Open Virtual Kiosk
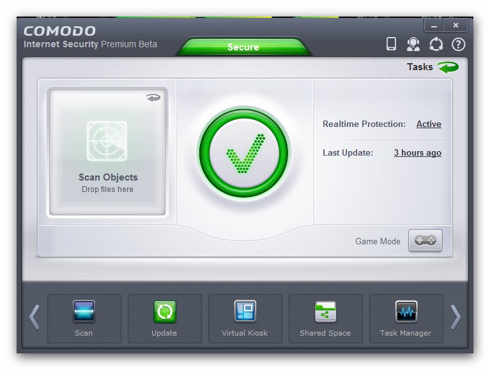The width and height of the screenshot is (490, 370). pyautogui.click(x=245, y=318)
